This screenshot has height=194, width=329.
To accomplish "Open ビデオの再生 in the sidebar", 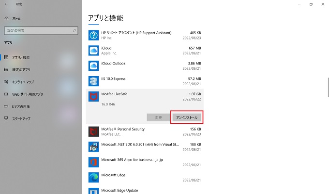I will pos(41,106).
